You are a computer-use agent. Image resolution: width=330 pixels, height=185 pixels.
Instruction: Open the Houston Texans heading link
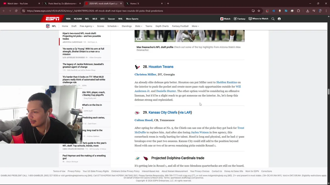(x=161, y=67)
